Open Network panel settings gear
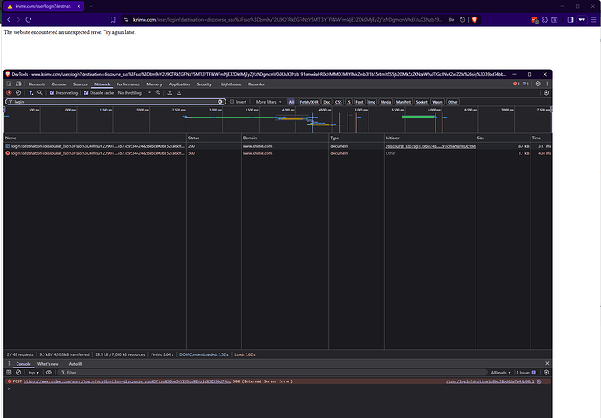Screen dimensions: 601x418 tap(546, 92)
